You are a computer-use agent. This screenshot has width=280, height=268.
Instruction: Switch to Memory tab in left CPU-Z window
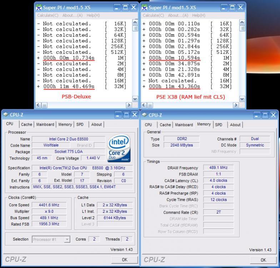tap(65, 124)
